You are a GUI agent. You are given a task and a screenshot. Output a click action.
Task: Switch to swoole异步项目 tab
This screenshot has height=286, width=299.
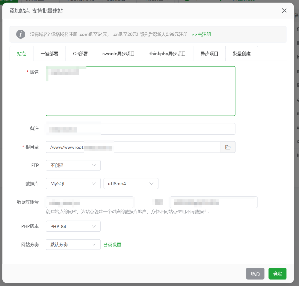119,54
